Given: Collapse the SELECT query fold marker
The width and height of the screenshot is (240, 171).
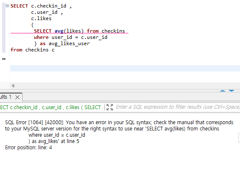Looking at the screenshot, I should [7, 6].
